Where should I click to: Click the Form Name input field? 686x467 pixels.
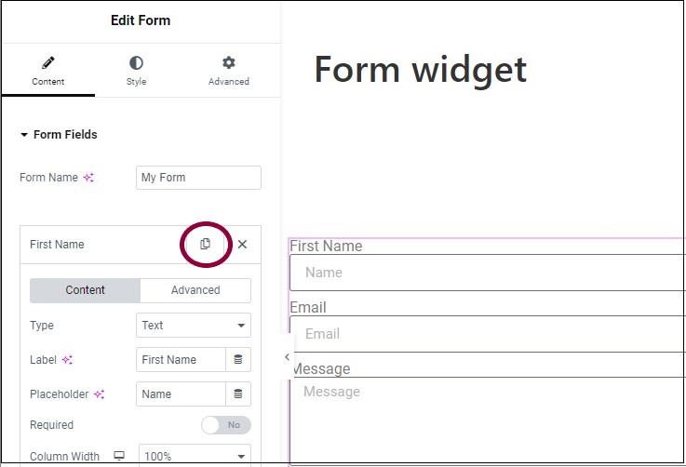198,178
